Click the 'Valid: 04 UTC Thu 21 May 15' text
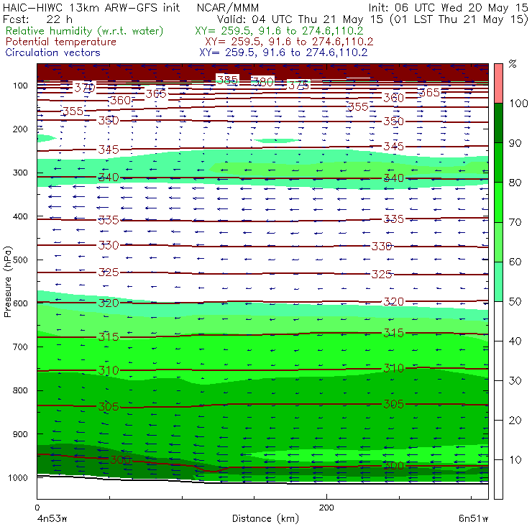This screenshot has height=532, width=532. [x=301, y=19]
